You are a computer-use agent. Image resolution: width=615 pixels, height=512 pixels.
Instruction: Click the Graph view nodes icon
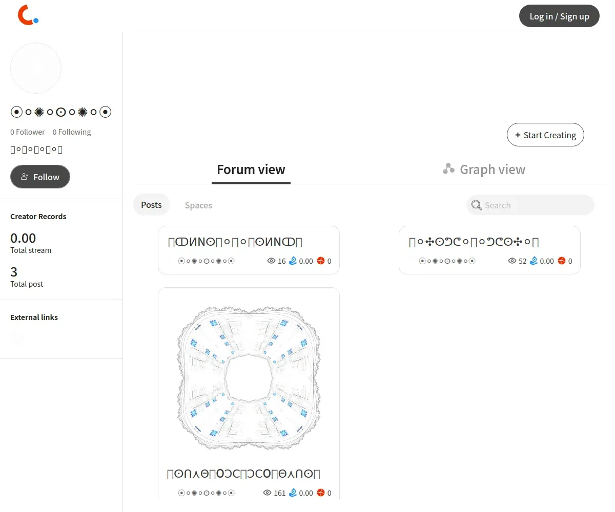[x=448, y=169]
